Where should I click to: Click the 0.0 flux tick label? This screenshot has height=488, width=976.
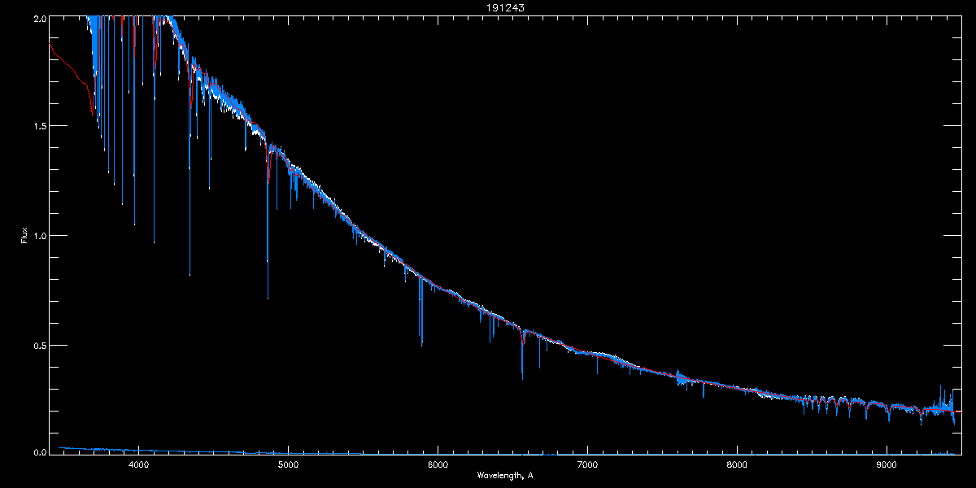(39, 451)
